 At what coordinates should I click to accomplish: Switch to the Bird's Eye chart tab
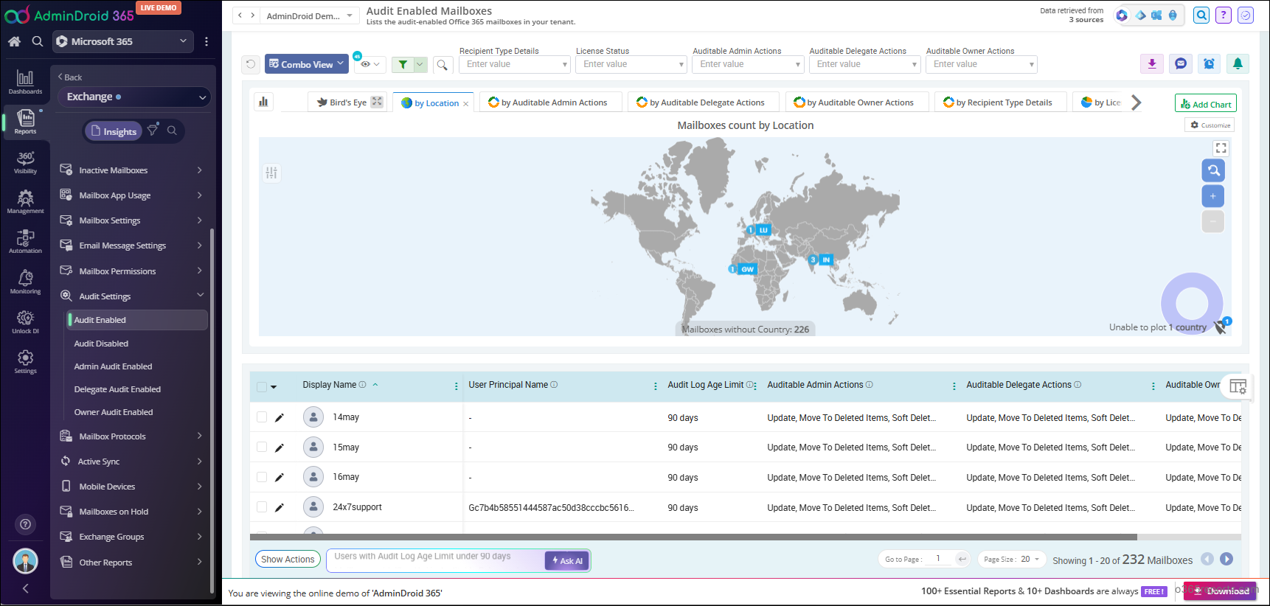[x=349, y=102]
